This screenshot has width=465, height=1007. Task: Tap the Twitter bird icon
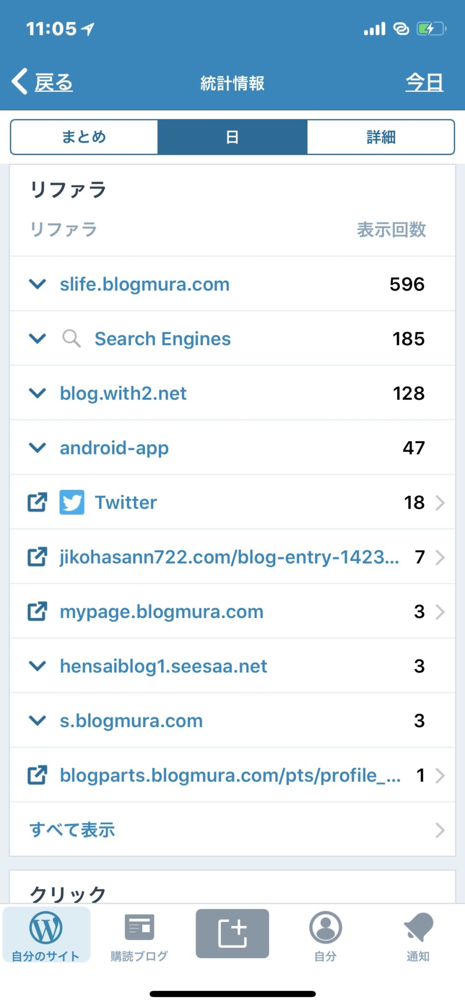[x=72, y=502]
